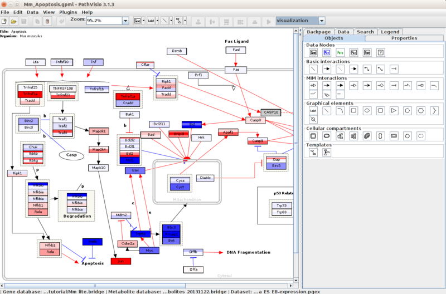
Task: Open the Plugins menu
Action: (x=68, y=12)
